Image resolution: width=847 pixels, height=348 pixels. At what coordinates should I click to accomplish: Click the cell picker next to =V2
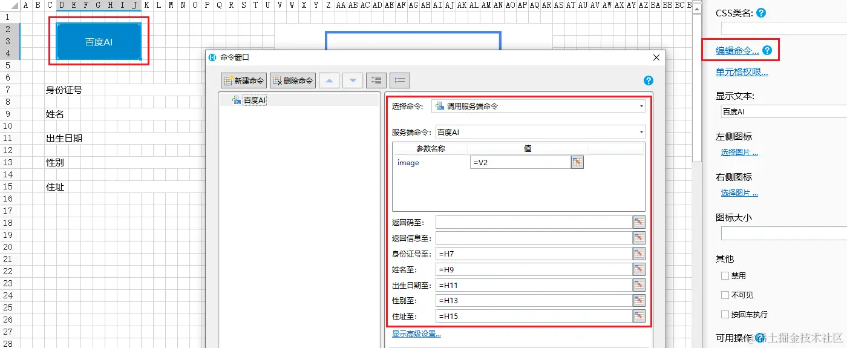(577, 162)
